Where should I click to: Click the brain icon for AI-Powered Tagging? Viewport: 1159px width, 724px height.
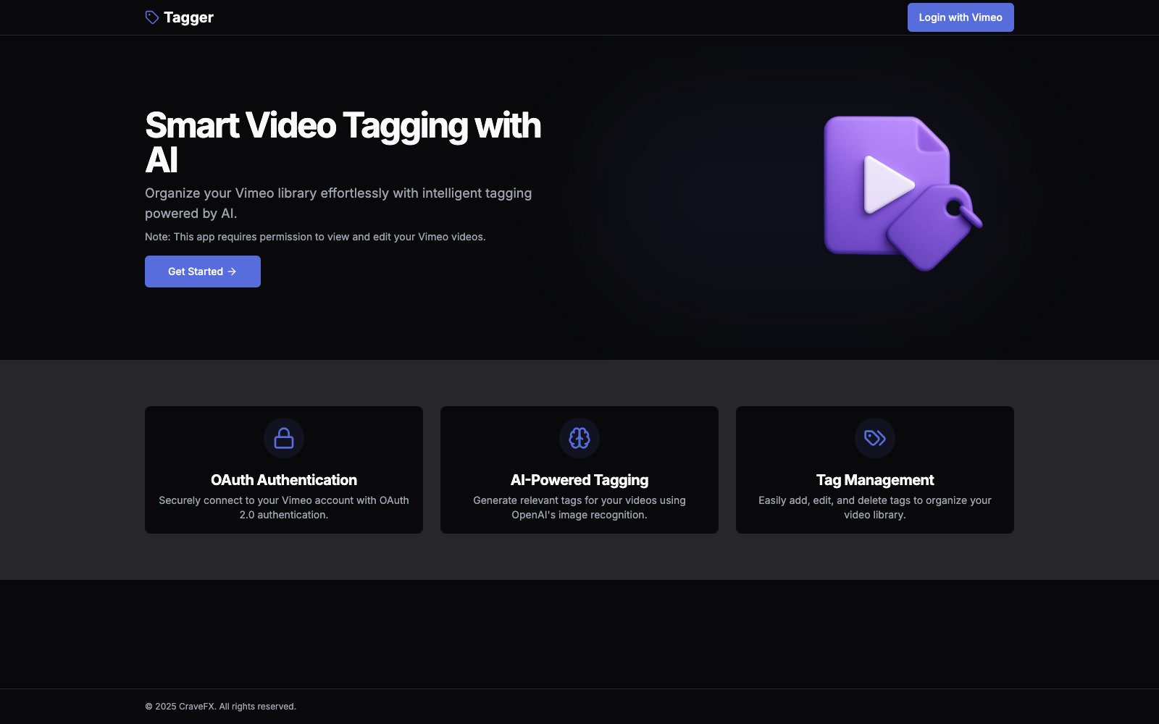tap(579, 438)
